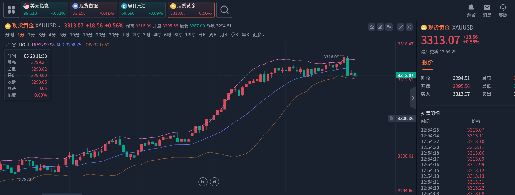Open the four-square apps grid menu
This screenshot has height=195, width=515.
point(12,10)
